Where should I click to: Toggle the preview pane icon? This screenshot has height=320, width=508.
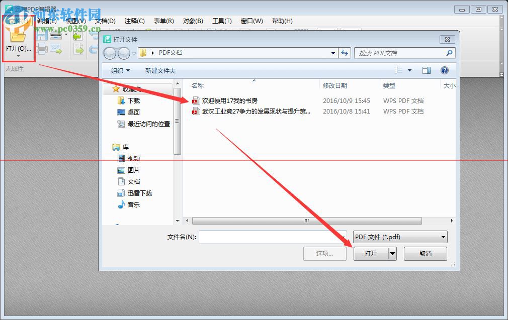click(x=427, y=70)
